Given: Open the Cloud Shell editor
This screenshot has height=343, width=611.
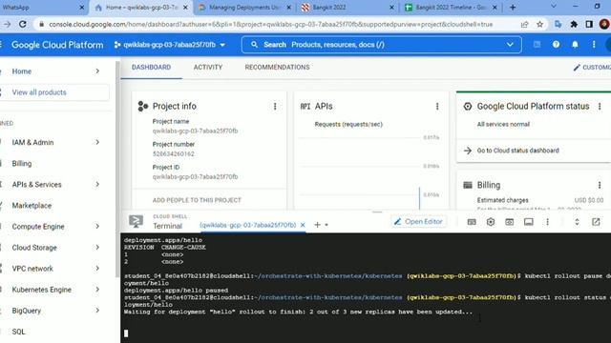Looking at the screenshot, I should (x=418, y=222).
